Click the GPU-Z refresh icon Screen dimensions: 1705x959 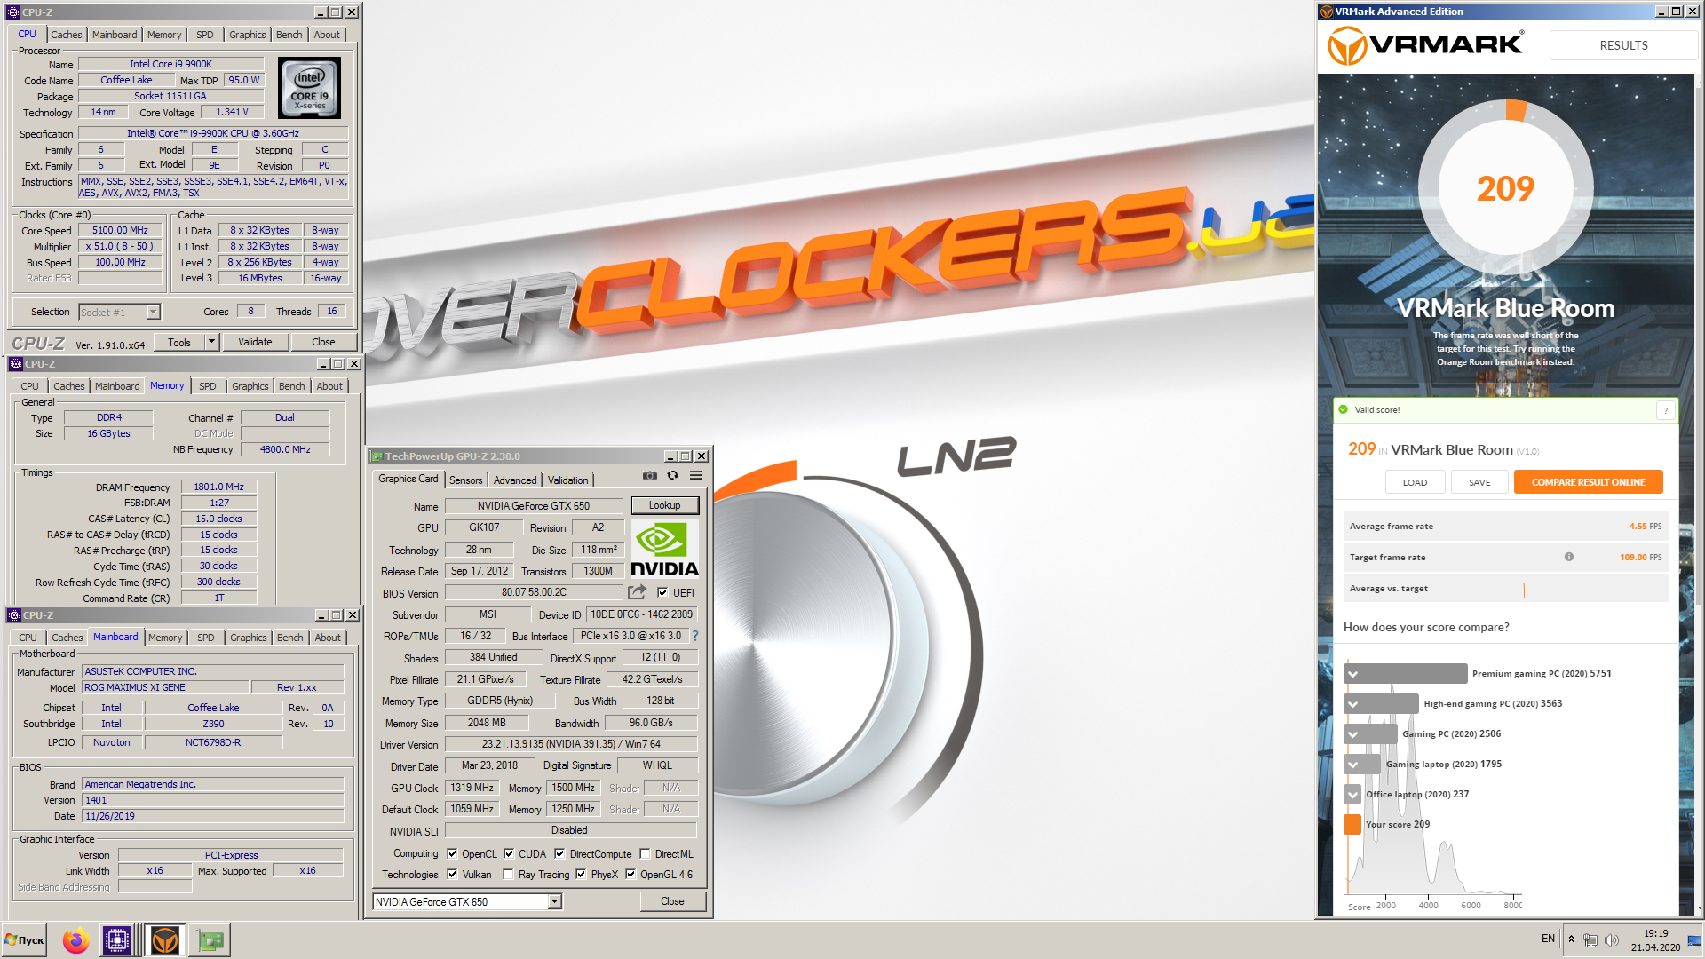(673, 476)
